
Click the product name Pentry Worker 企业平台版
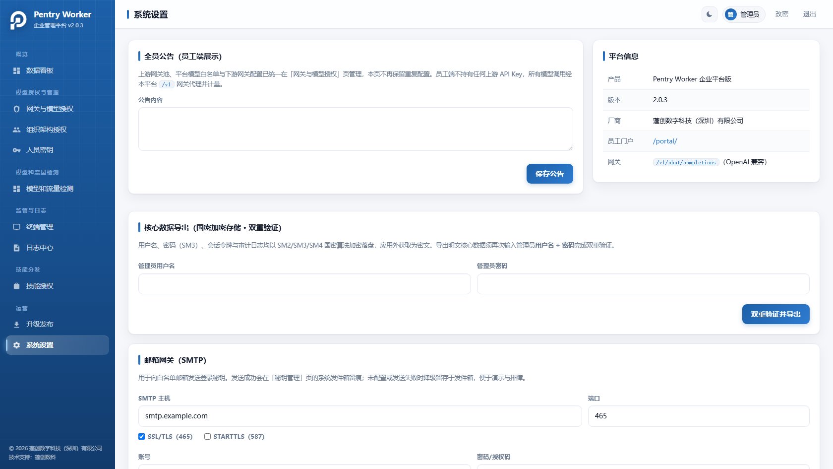pyautogui.click(x=692, y=79)
